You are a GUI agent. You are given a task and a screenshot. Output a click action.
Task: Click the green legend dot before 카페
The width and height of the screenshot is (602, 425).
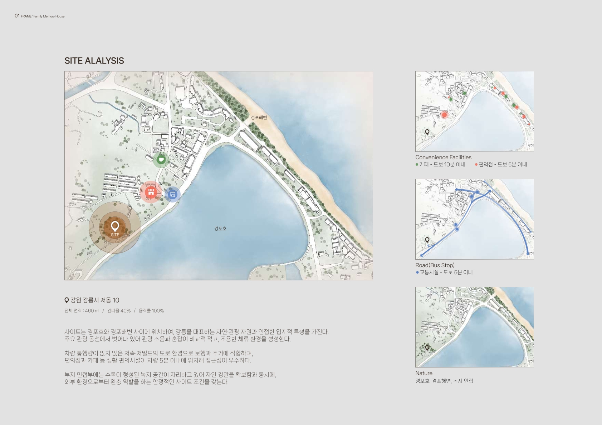click(x=417, y=165)
